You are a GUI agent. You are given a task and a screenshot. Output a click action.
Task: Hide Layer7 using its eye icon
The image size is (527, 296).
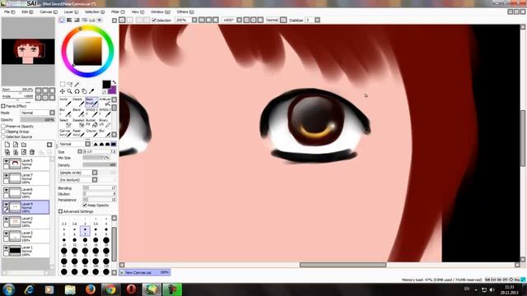(6, 175)
